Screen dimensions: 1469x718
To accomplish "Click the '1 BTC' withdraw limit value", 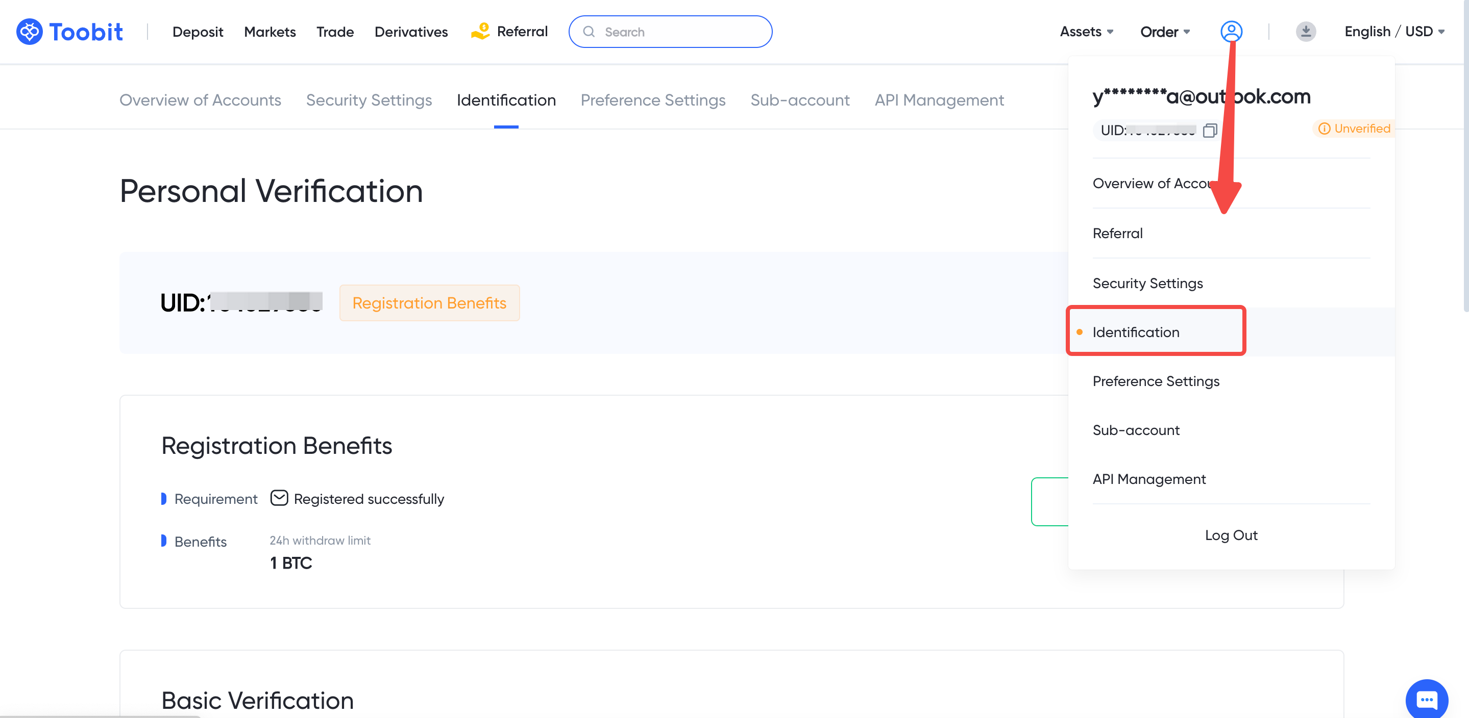I will [291, 563].
